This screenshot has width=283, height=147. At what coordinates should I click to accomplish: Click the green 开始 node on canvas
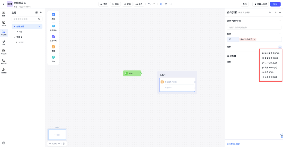tap(132, 73)
